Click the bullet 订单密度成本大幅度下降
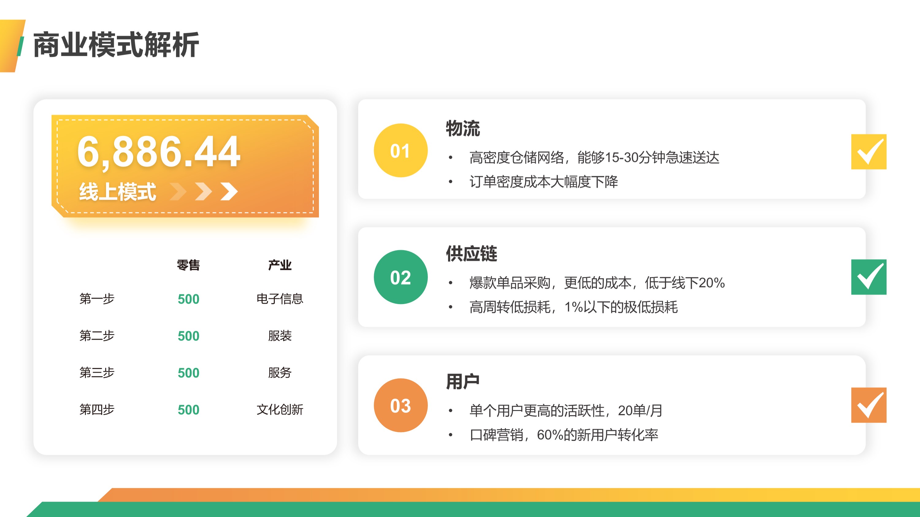This screenshot has width=920, height=517. [544, 182]
